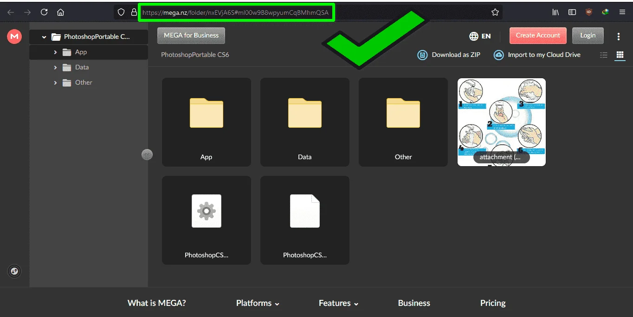Open the Other folder tile

[x=403, y=122]
